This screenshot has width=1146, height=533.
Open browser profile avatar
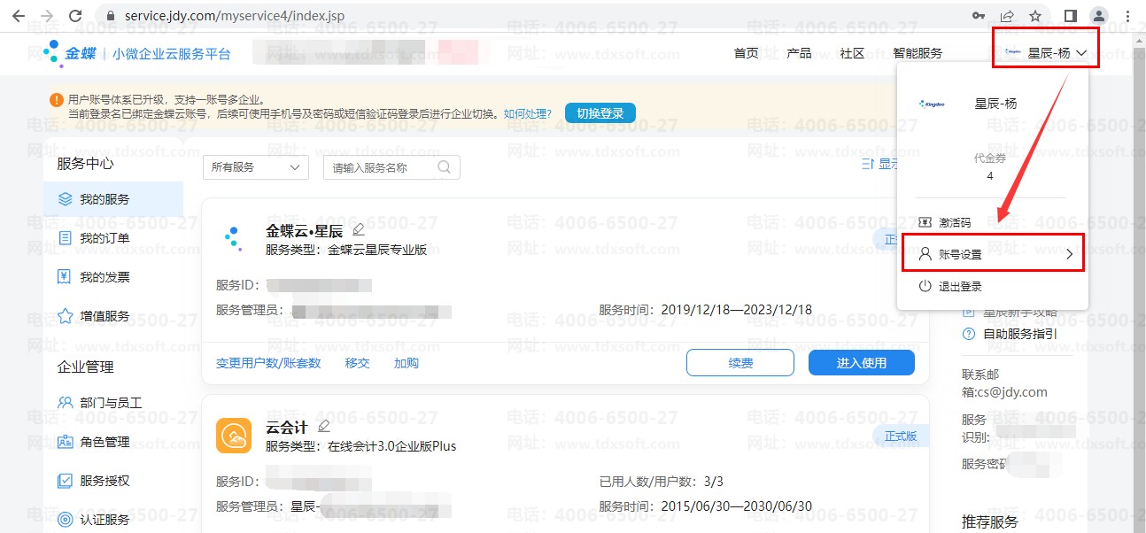click(1099, 16)
